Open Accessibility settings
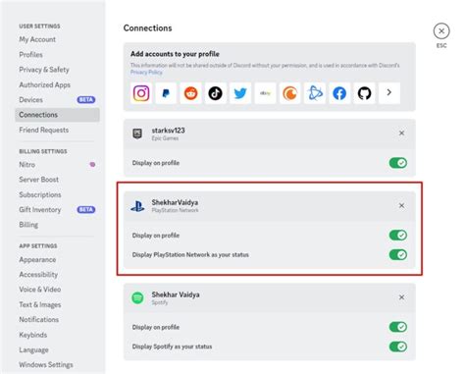This screenshot has height=374, width=465. point(57,275)
